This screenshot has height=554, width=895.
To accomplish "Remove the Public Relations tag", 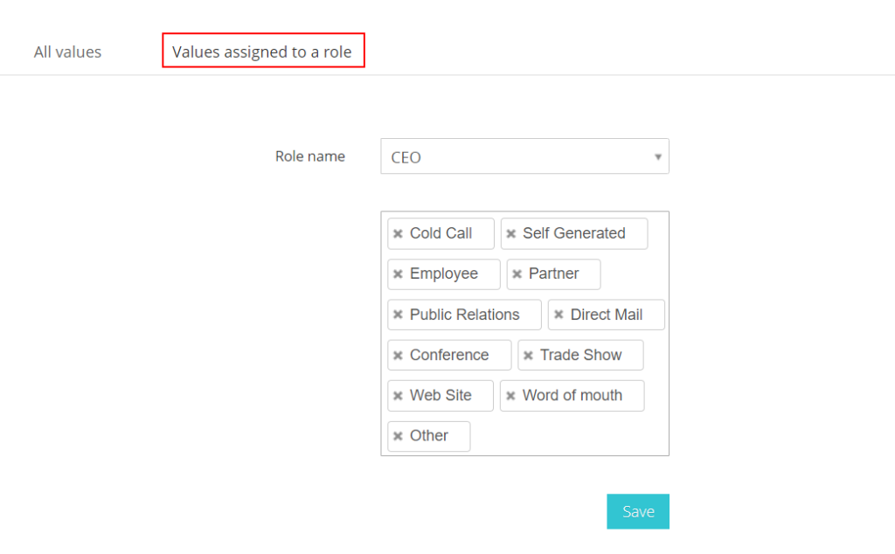I will pyautogui.click(x=398, y=315).
